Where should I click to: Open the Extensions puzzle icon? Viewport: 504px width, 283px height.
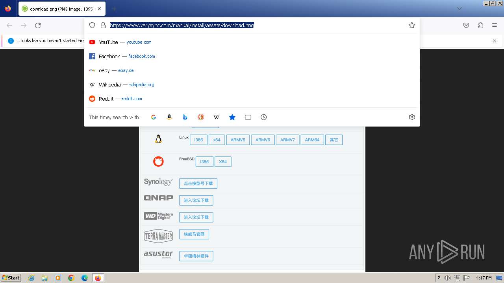point(480,25)
